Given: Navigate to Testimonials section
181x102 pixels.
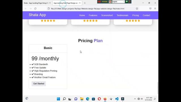Looking at the screenshot, I should pyautogui.click(x=122, y=15).
